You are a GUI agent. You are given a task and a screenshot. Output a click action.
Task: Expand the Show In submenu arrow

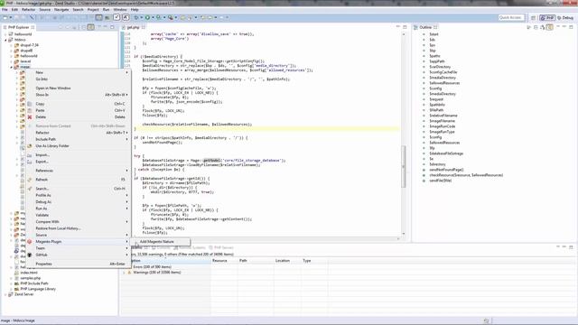[x=126, y=95]
